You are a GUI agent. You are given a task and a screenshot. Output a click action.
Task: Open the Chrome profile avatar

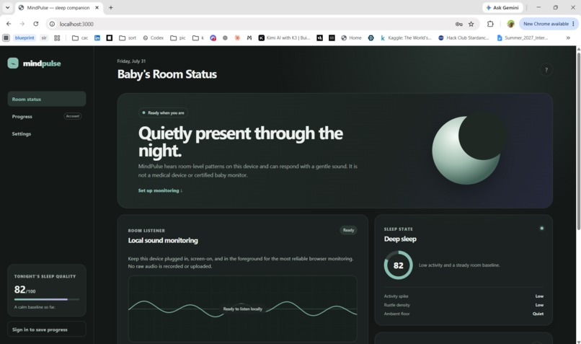click(x=510, y=24)
